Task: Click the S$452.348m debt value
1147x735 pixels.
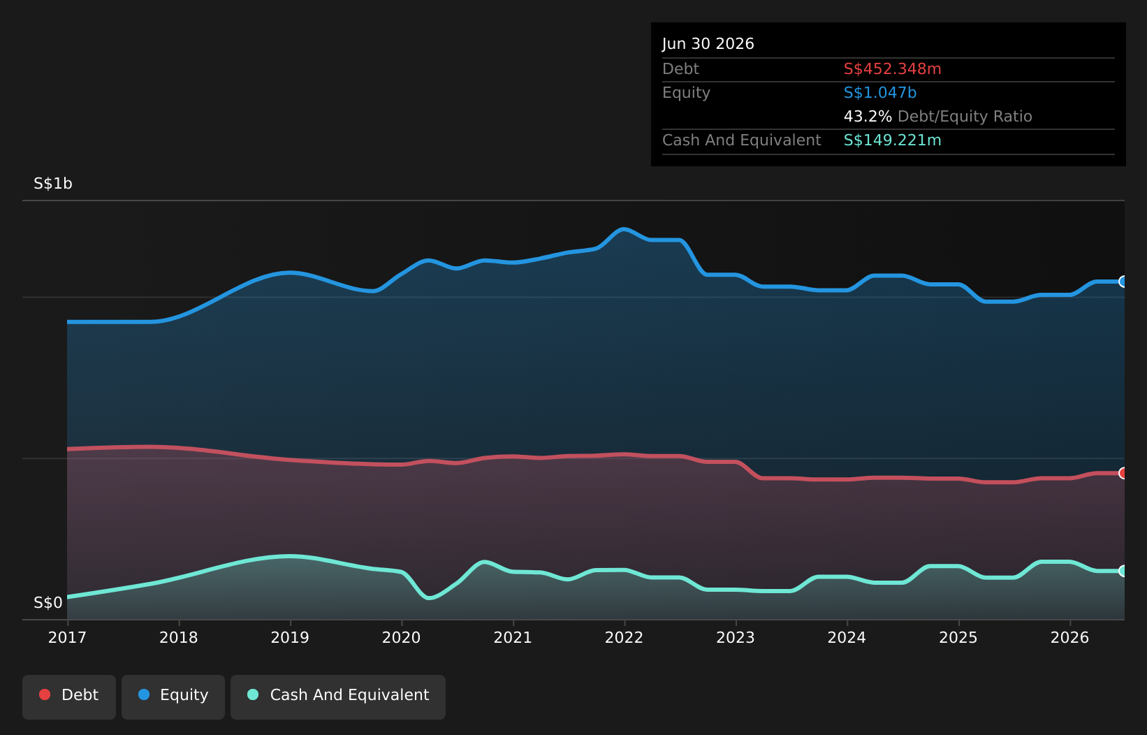Action: pos(893,69)
